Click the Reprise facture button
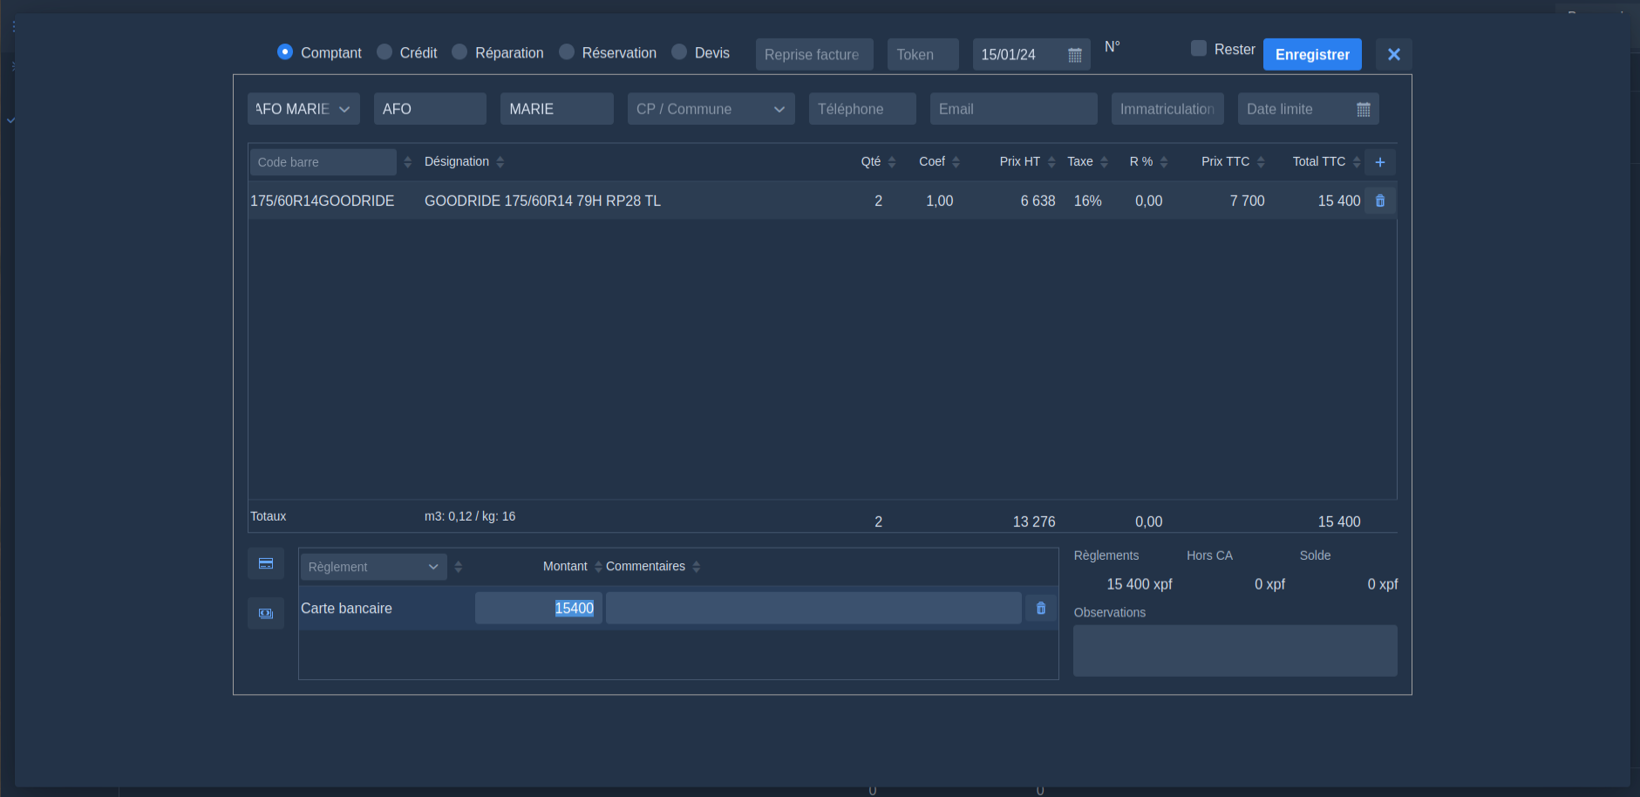Screen dimensions: 1640x797 pos(813,55)
